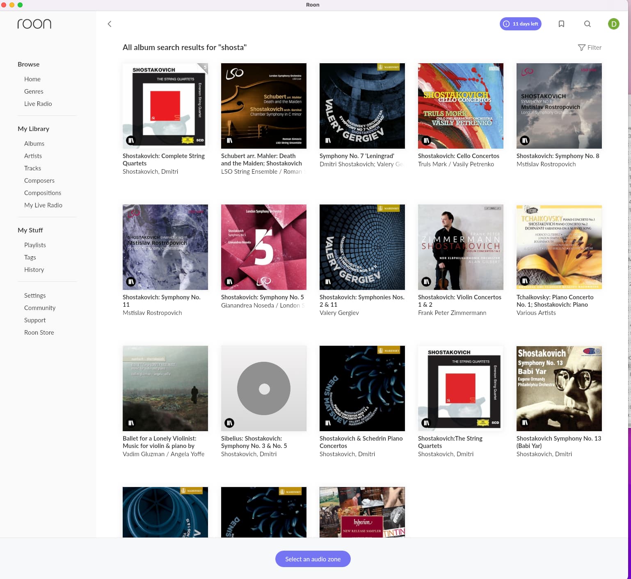The height and width of the screenshot is (579, 631).
Task: Click artist Frank Peter Zimmermann
Action: coord(452,313)
